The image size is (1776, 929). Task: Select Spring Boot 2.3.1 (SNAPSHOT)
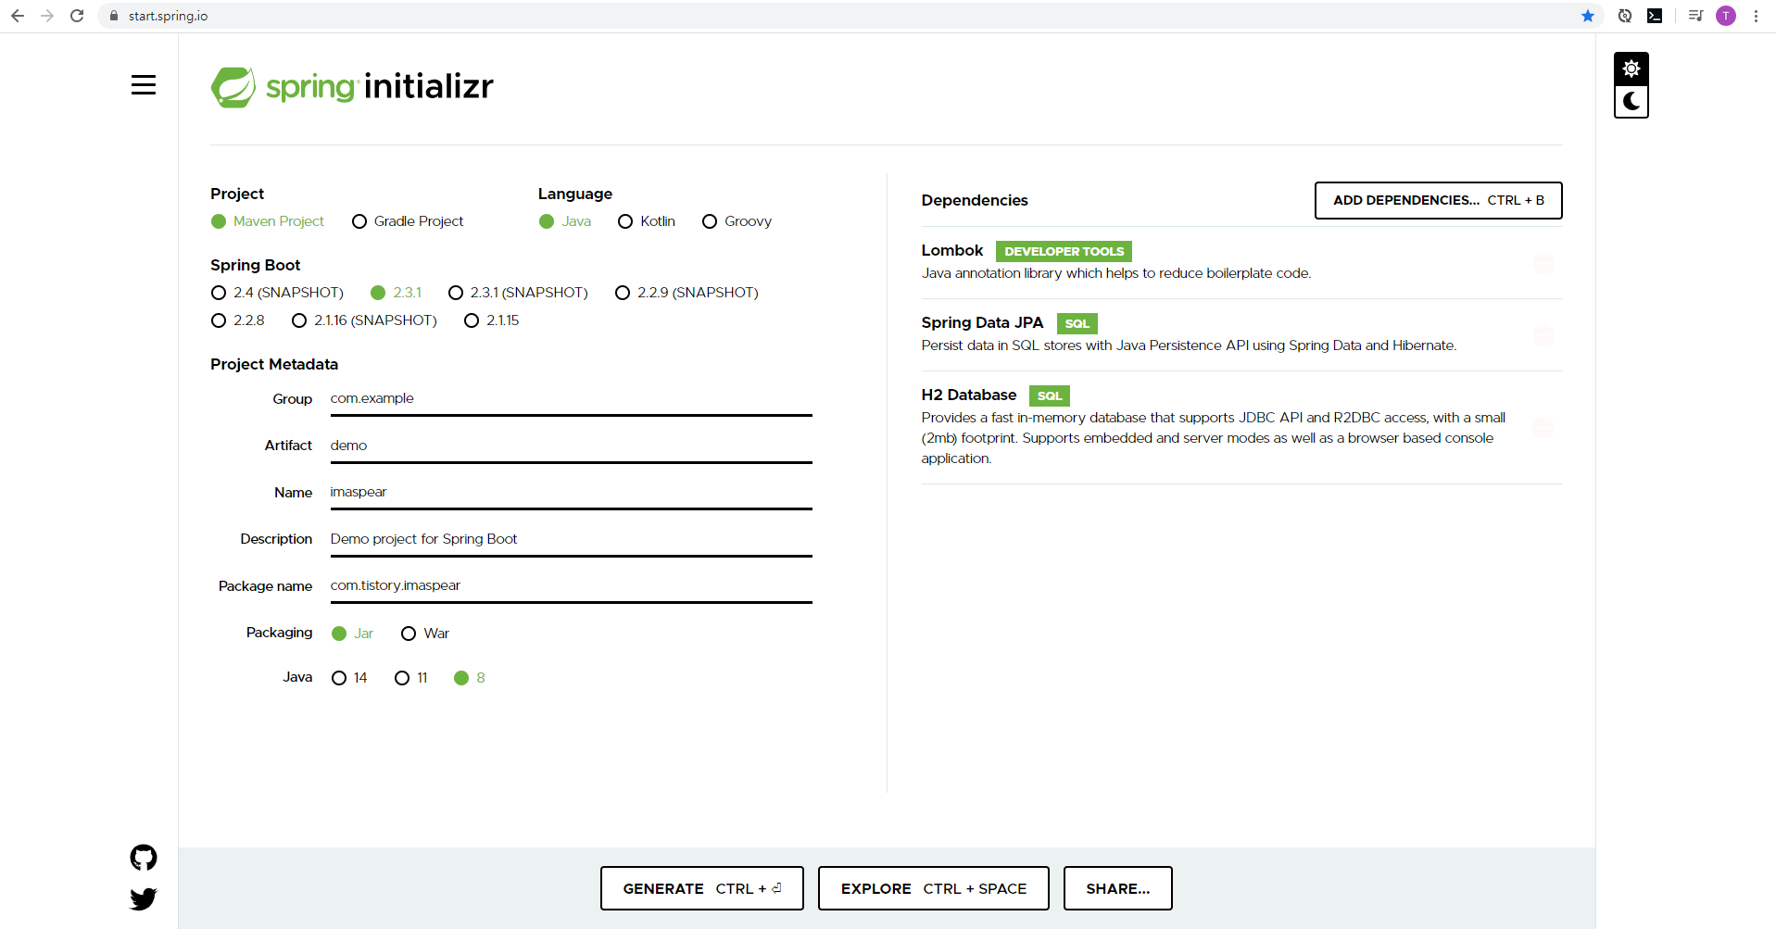518,293
